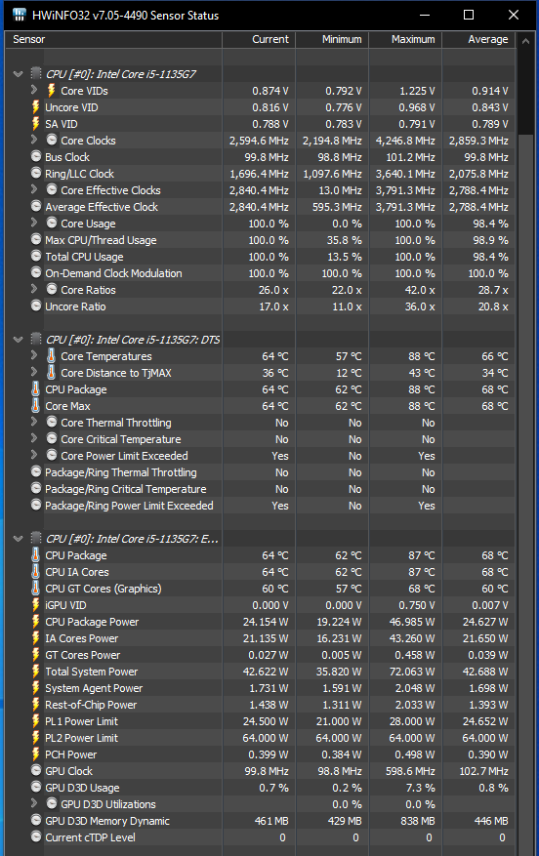The width and height of the screenshot is (539, 856).
Task: Click the Maximum column header
Action: click(405, 39)
